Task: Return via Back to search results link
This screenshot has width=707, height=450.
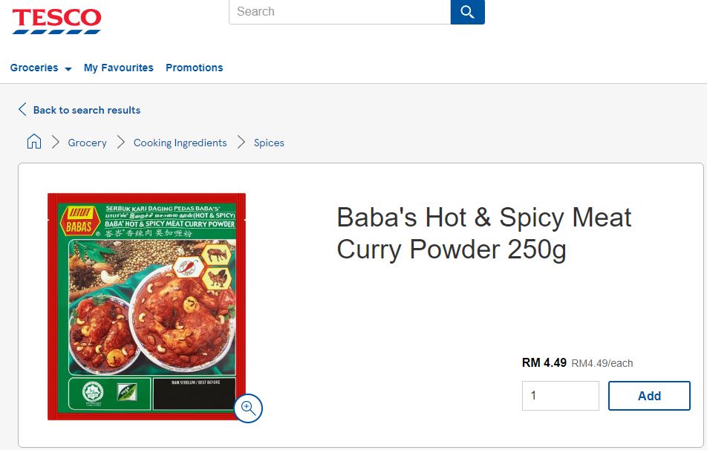Action: pyautogui.click(x=86, y=110)
